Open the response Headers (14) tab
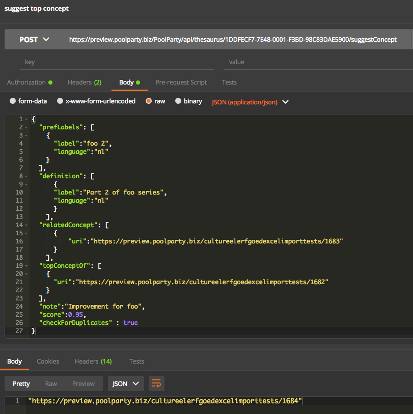This screenshot has height=414, width=413. [x=93, y=362]
